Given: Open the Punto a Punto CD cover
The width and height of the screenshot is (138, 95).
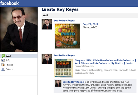Looking at the screenshot, I should [x=68, y=36].
